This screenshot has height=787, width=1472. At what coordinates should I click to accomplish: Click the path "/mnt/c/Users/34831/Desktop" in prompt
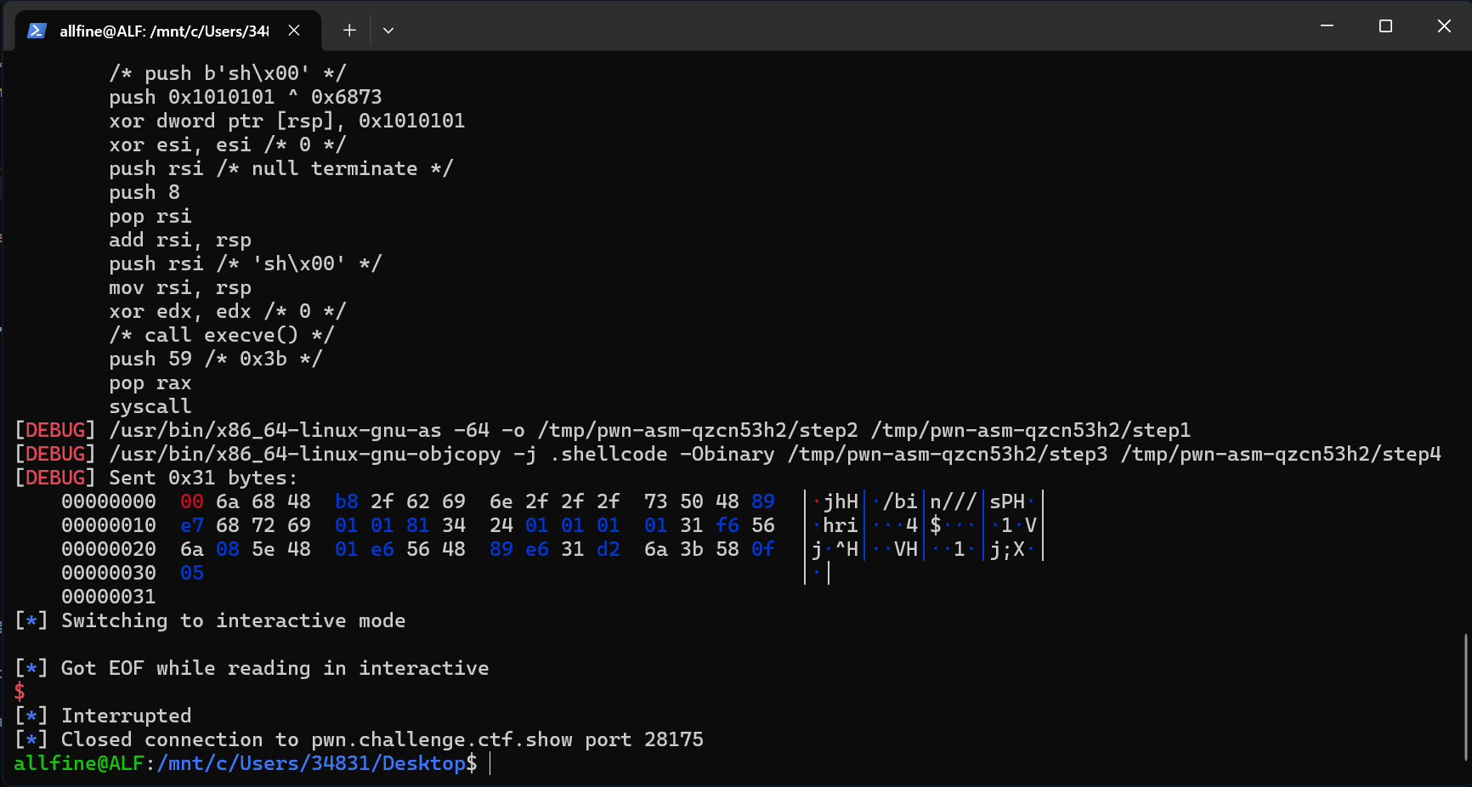311,763
